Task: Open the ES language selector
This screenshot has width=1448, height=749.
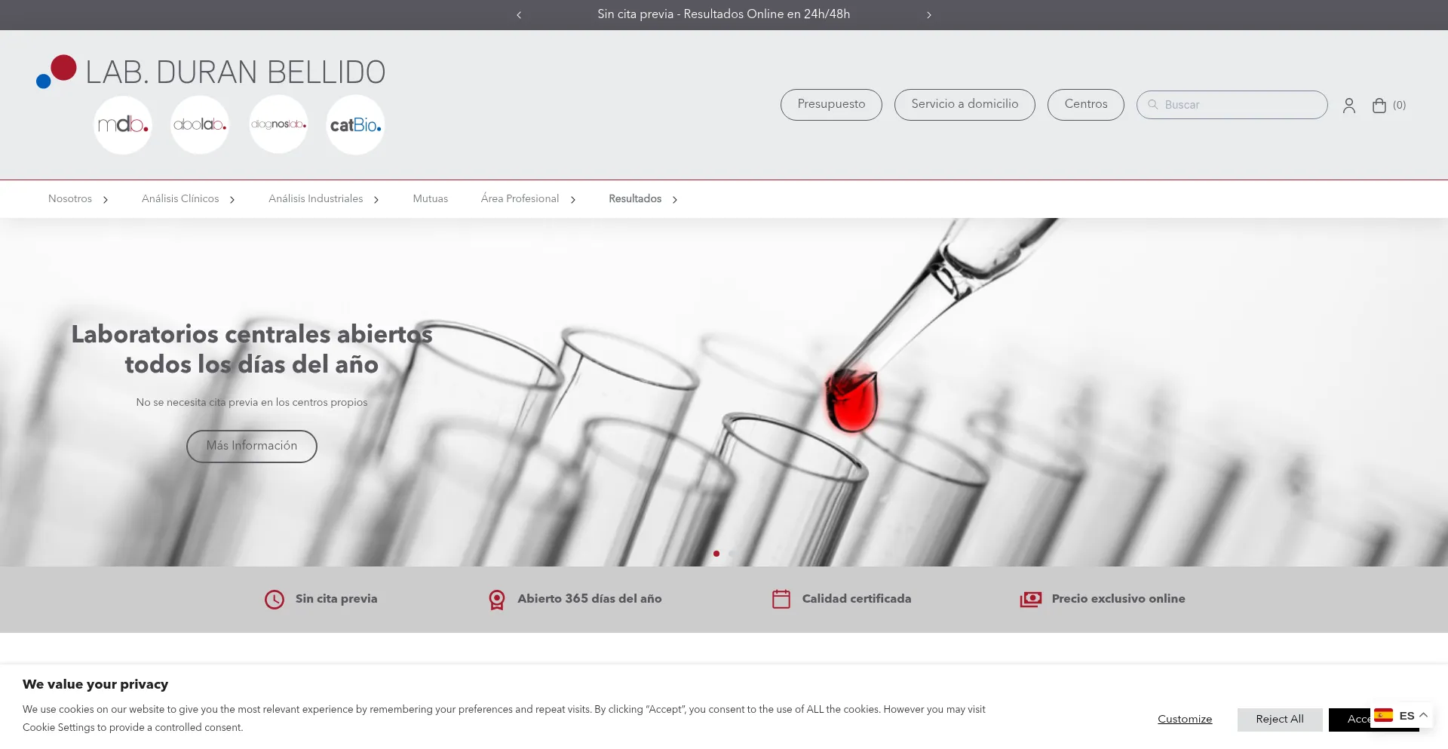Action: (x=1401, y=716)
